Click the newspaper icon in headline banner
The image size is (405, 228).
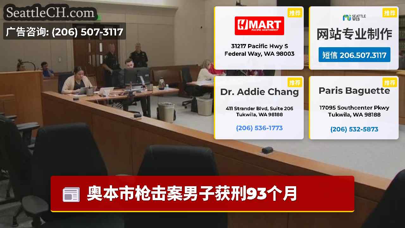click(71, 194)
